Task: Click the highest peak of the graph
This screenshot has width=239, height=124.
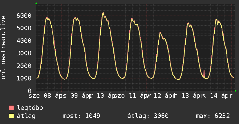Action: 103,13
